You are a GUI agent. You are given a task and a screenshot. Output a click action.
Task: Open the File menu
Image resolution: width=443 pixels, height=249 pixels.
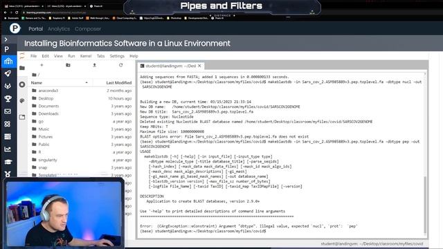coord(34,56)
